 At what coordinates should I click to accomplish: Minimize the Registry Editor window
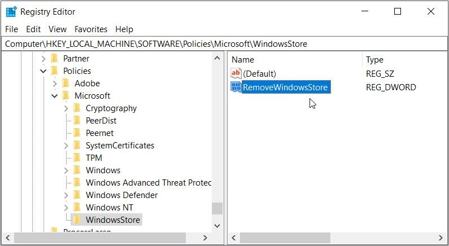[365, 11]
